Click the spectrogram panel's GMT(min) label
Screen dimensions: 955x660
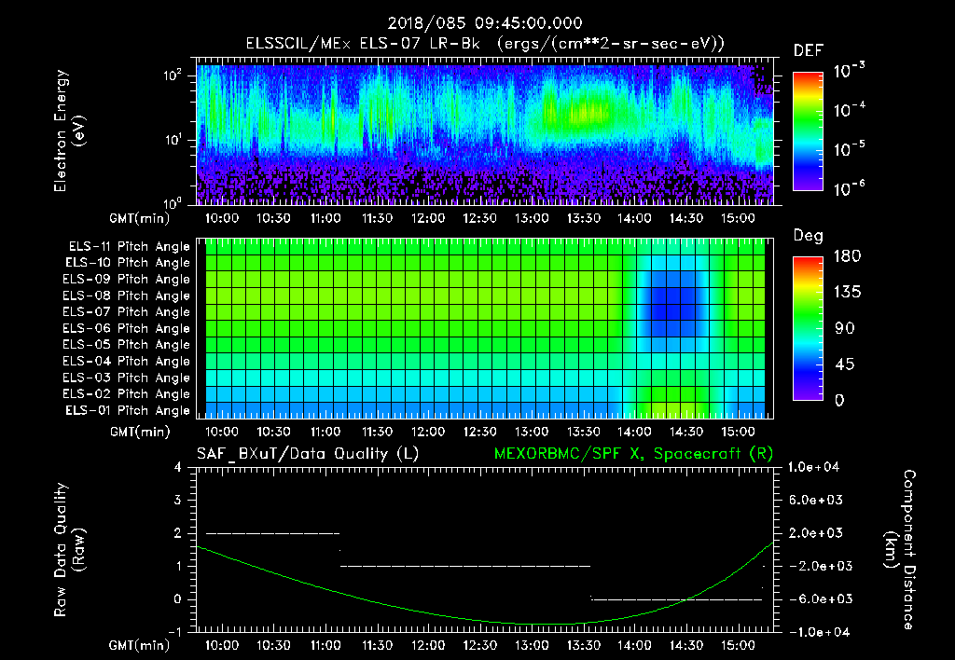pos(140,218)
